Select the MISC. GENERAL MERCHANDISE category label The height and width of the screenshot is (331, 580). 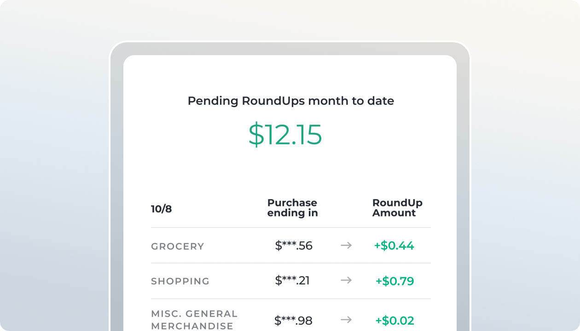(194, 319)
